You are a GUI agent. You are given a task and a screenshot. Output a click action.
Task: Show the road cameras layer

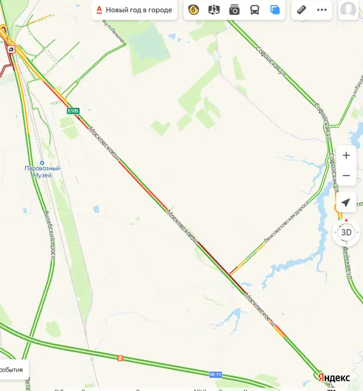pos(234,10)
